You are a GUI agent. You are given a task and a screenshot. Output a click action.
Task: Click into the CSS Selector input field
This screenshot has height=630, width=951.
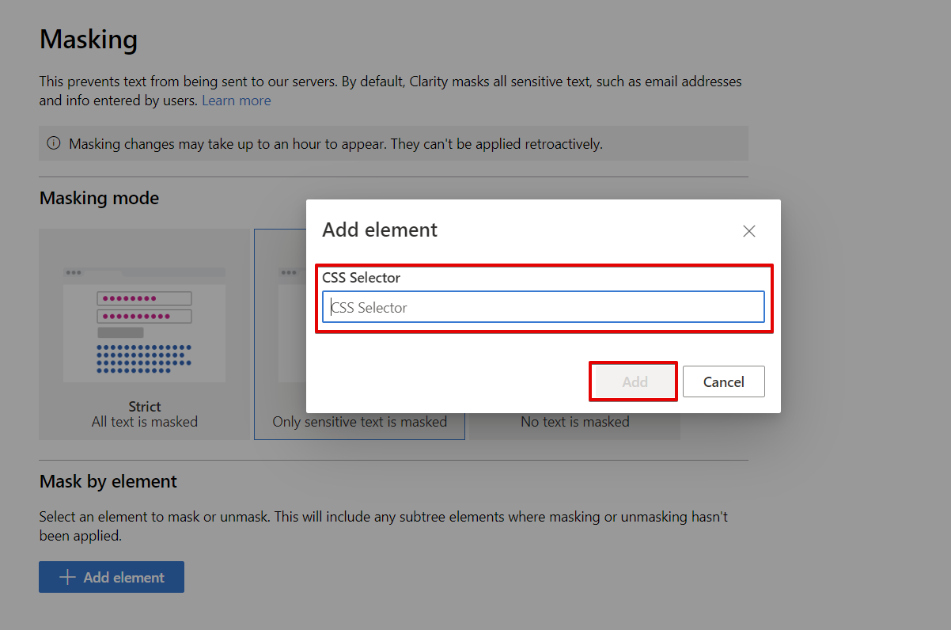click(544, 307)
